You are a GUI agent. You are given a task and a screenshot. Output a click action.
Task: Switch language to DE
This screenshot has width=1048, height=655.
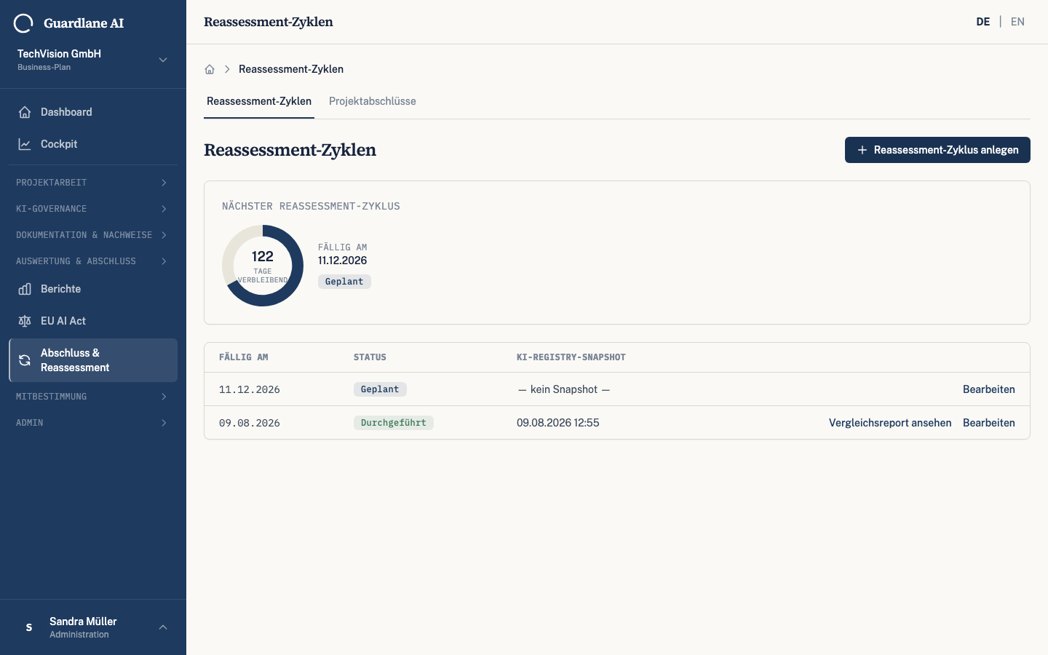[x=983, y=22]
